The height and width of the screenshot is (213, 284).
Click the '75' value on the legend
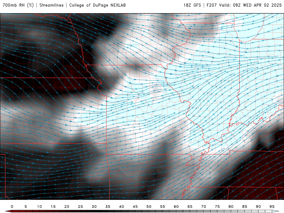[x=217, y=207]
